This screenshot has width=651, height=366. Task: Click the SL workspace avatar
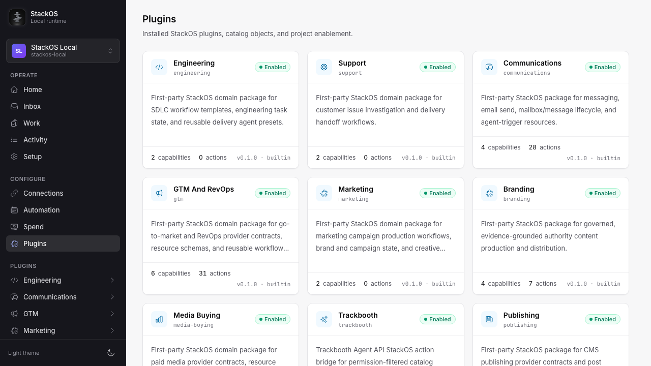tap(19, 51)
